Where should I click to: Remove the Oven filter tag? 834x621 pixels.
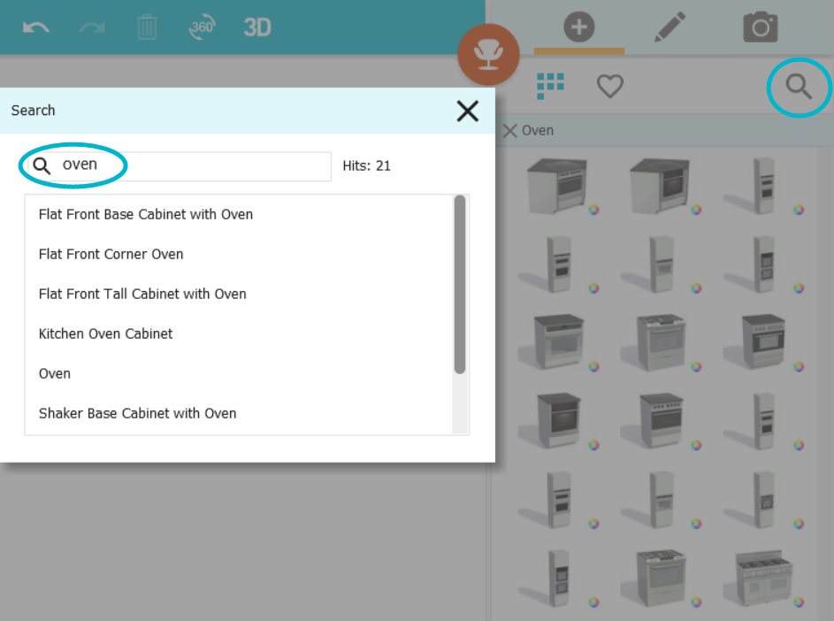point(509,131)
